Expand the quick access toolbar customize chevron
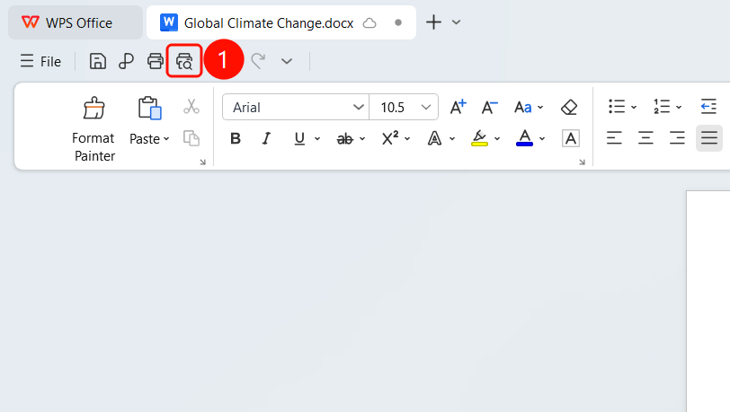This screenshot has height=412, width=730. 287,61
